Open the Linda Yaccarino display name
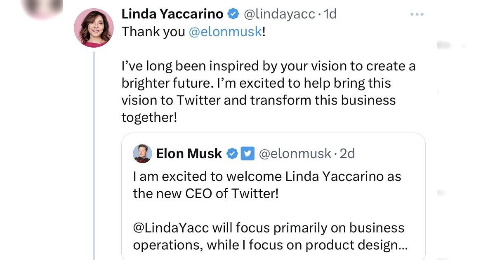 [x=172, y=14]
